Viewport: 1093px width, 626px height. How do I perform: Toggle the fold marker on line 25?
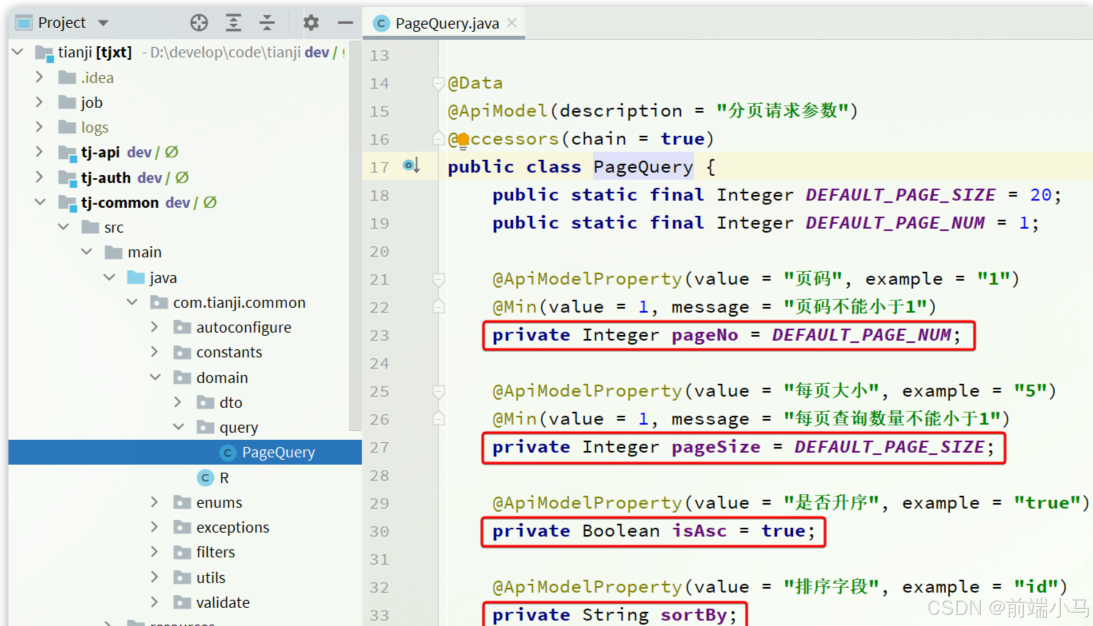438,391
